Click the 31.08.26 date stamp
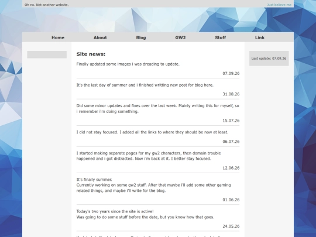 click(231, 94)
